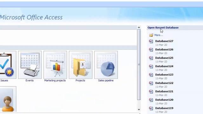Click the Database119 file icon
The width and height of the screenshot is (203, 114).
(x=151, y=108)
